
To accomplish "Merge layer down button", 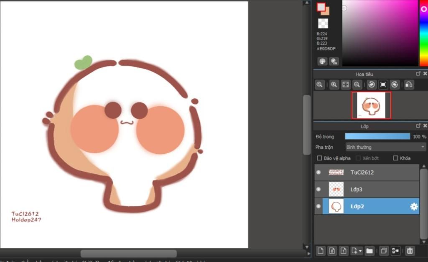I will point(395,251).
